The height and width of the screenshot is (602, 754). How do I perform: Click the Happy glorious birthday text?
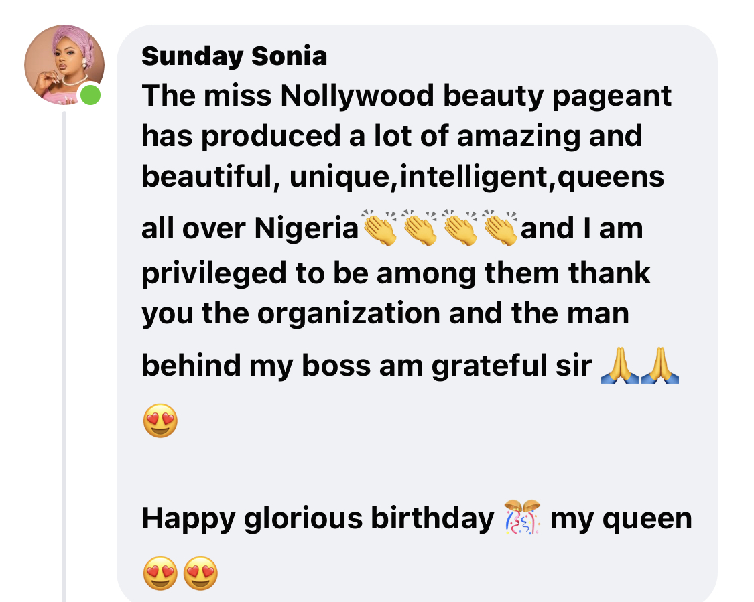pos(317,518)
